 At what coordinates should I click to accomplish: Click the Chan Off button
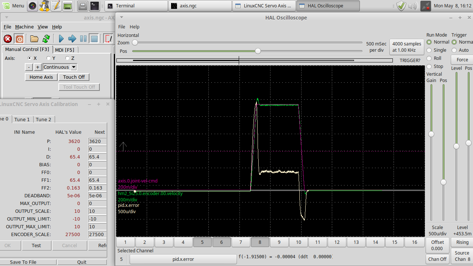pyautogui.click(x=438, y=259)
